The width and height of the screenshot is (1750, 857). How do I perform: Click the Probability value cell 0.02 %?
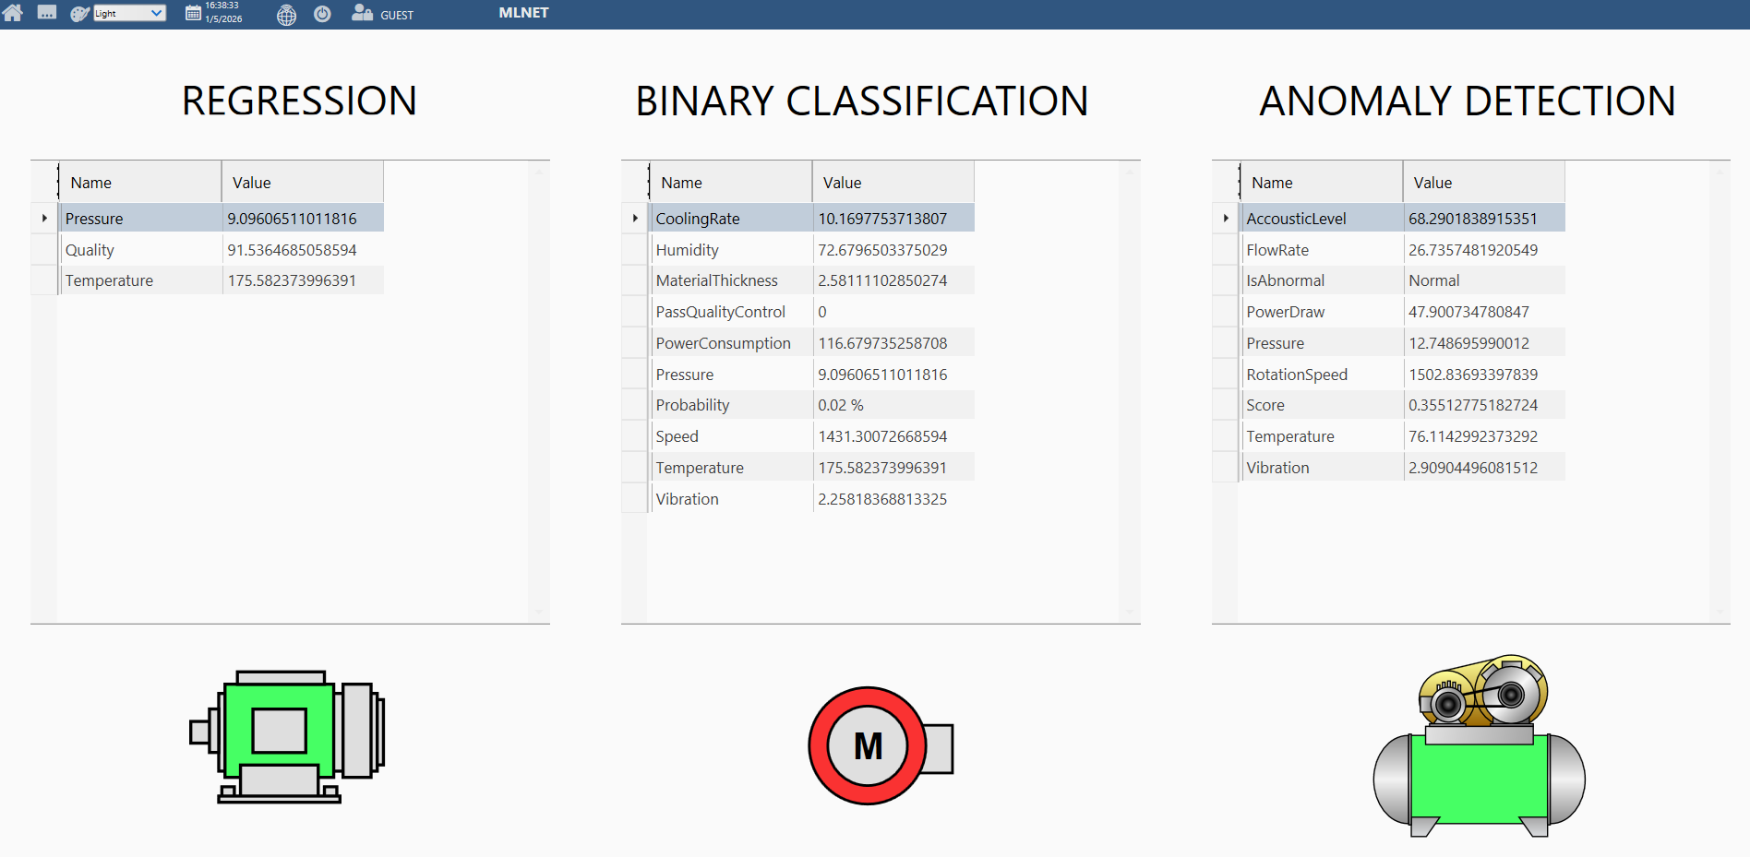[892, 405]
